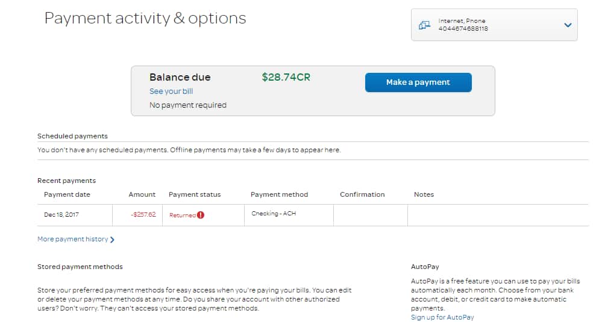Follow the Sign up for AutoPay link

[x=442, y=317]
